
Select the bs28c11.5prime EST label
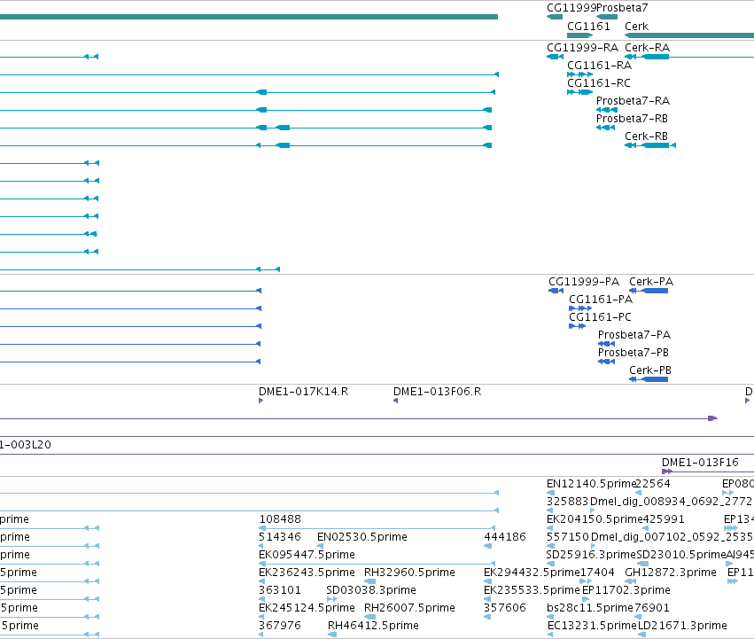(590, 608)
